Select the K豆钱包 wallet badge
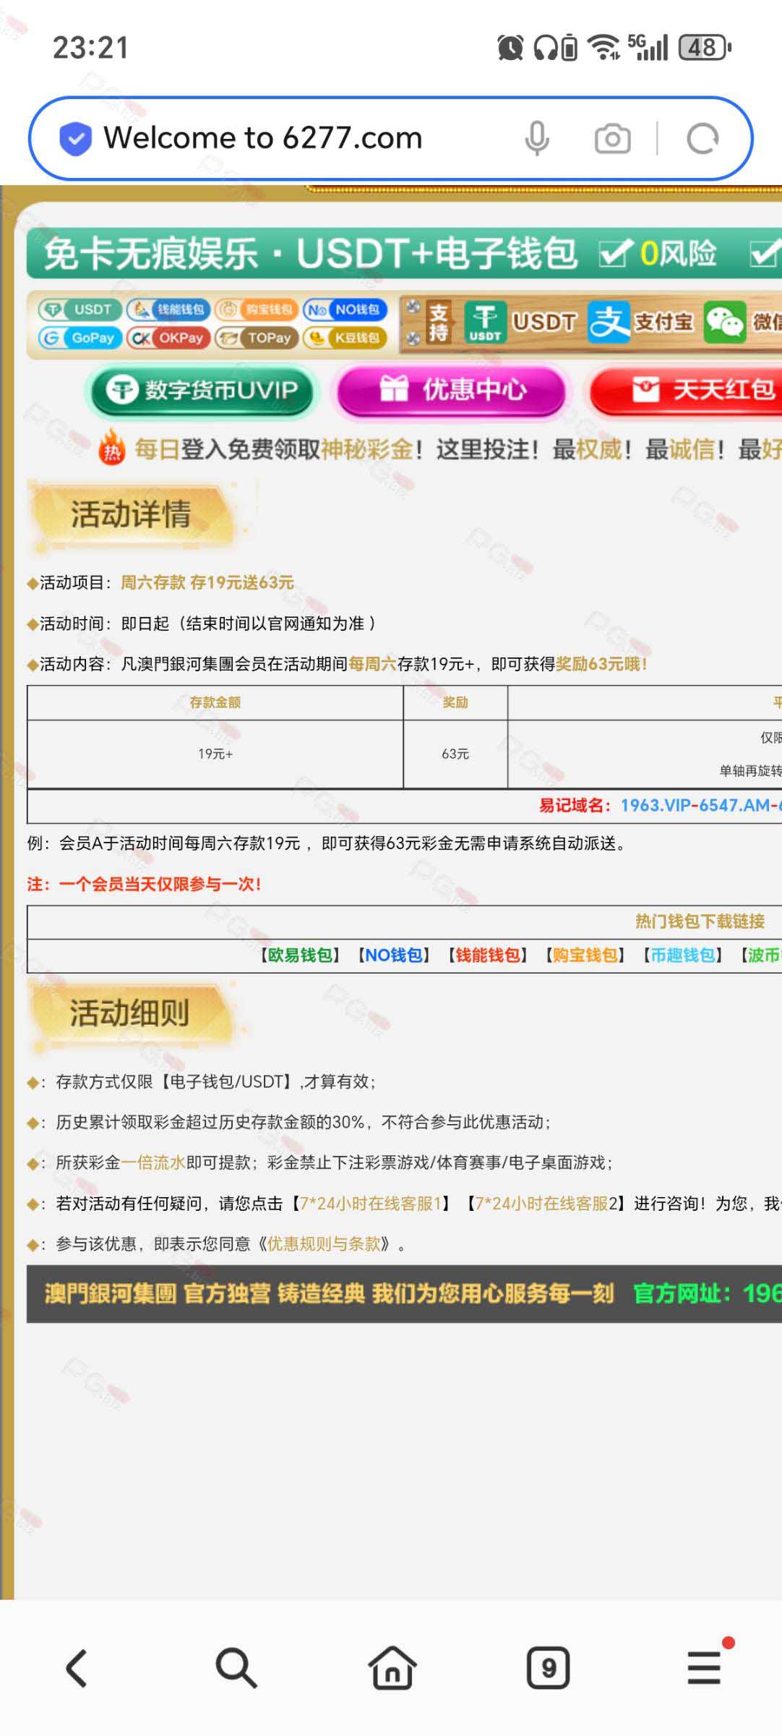782x1736 pixels. pyautogui.click(x=345, y=338)
